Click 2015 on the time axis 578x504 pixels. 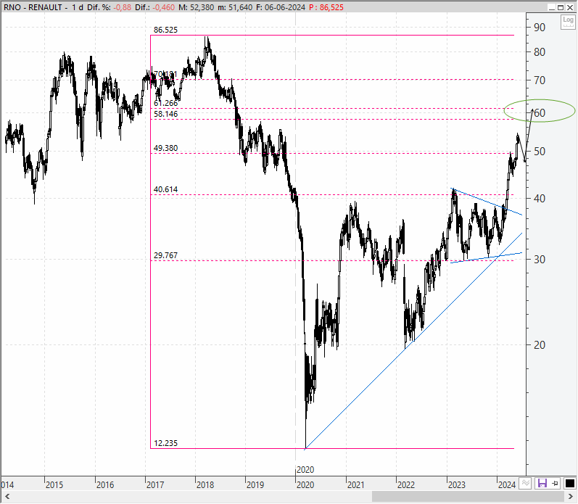54,485
